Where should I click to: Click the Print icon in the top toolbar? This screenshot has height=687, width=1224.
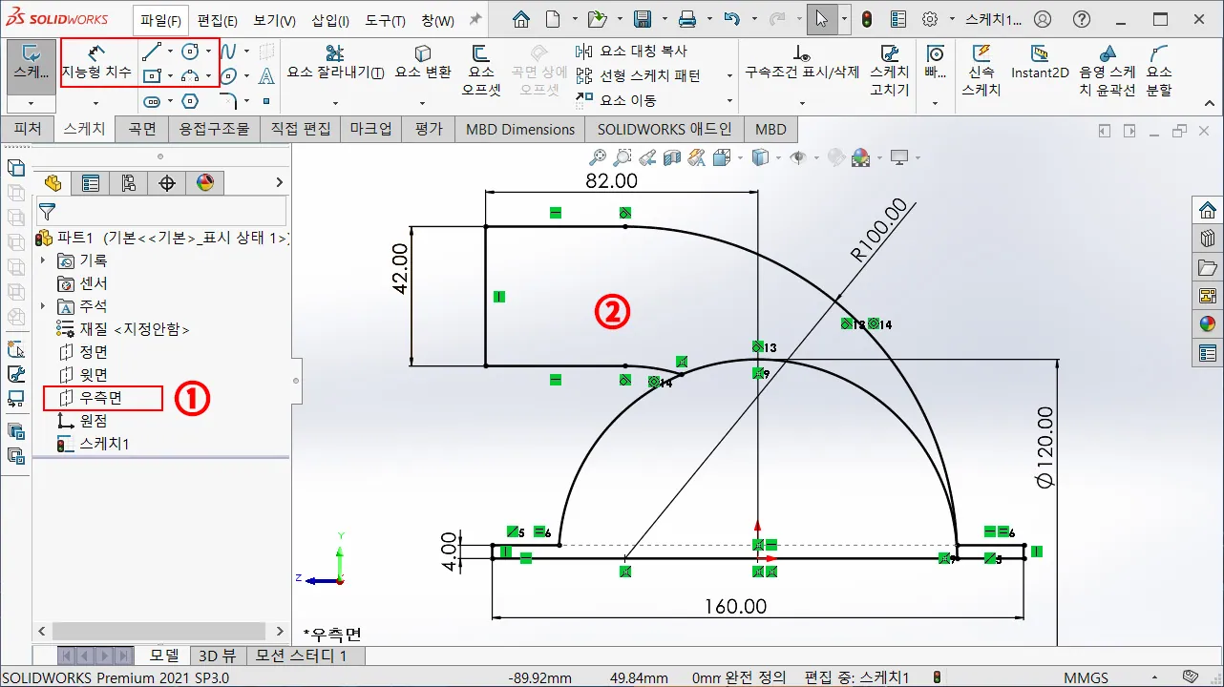pyautogui.click(x=687, y=19)
